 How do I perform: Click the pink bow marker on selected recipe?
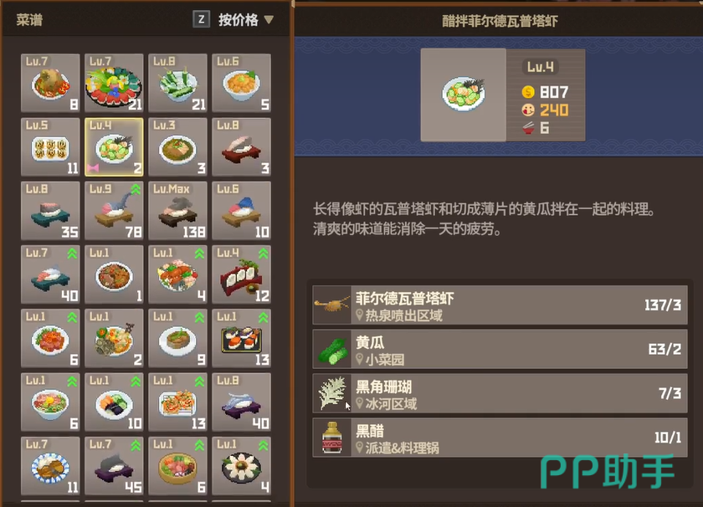(93, 168)
